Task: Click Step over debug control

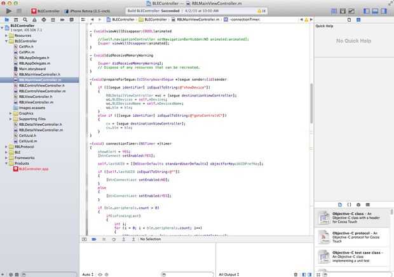Action: pos(114,240)
